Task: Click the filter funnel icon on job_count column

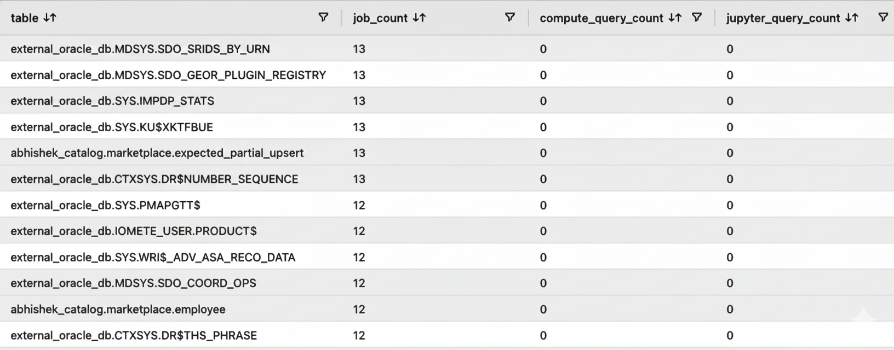Action: pyautogui.click(x=509, y=17)
